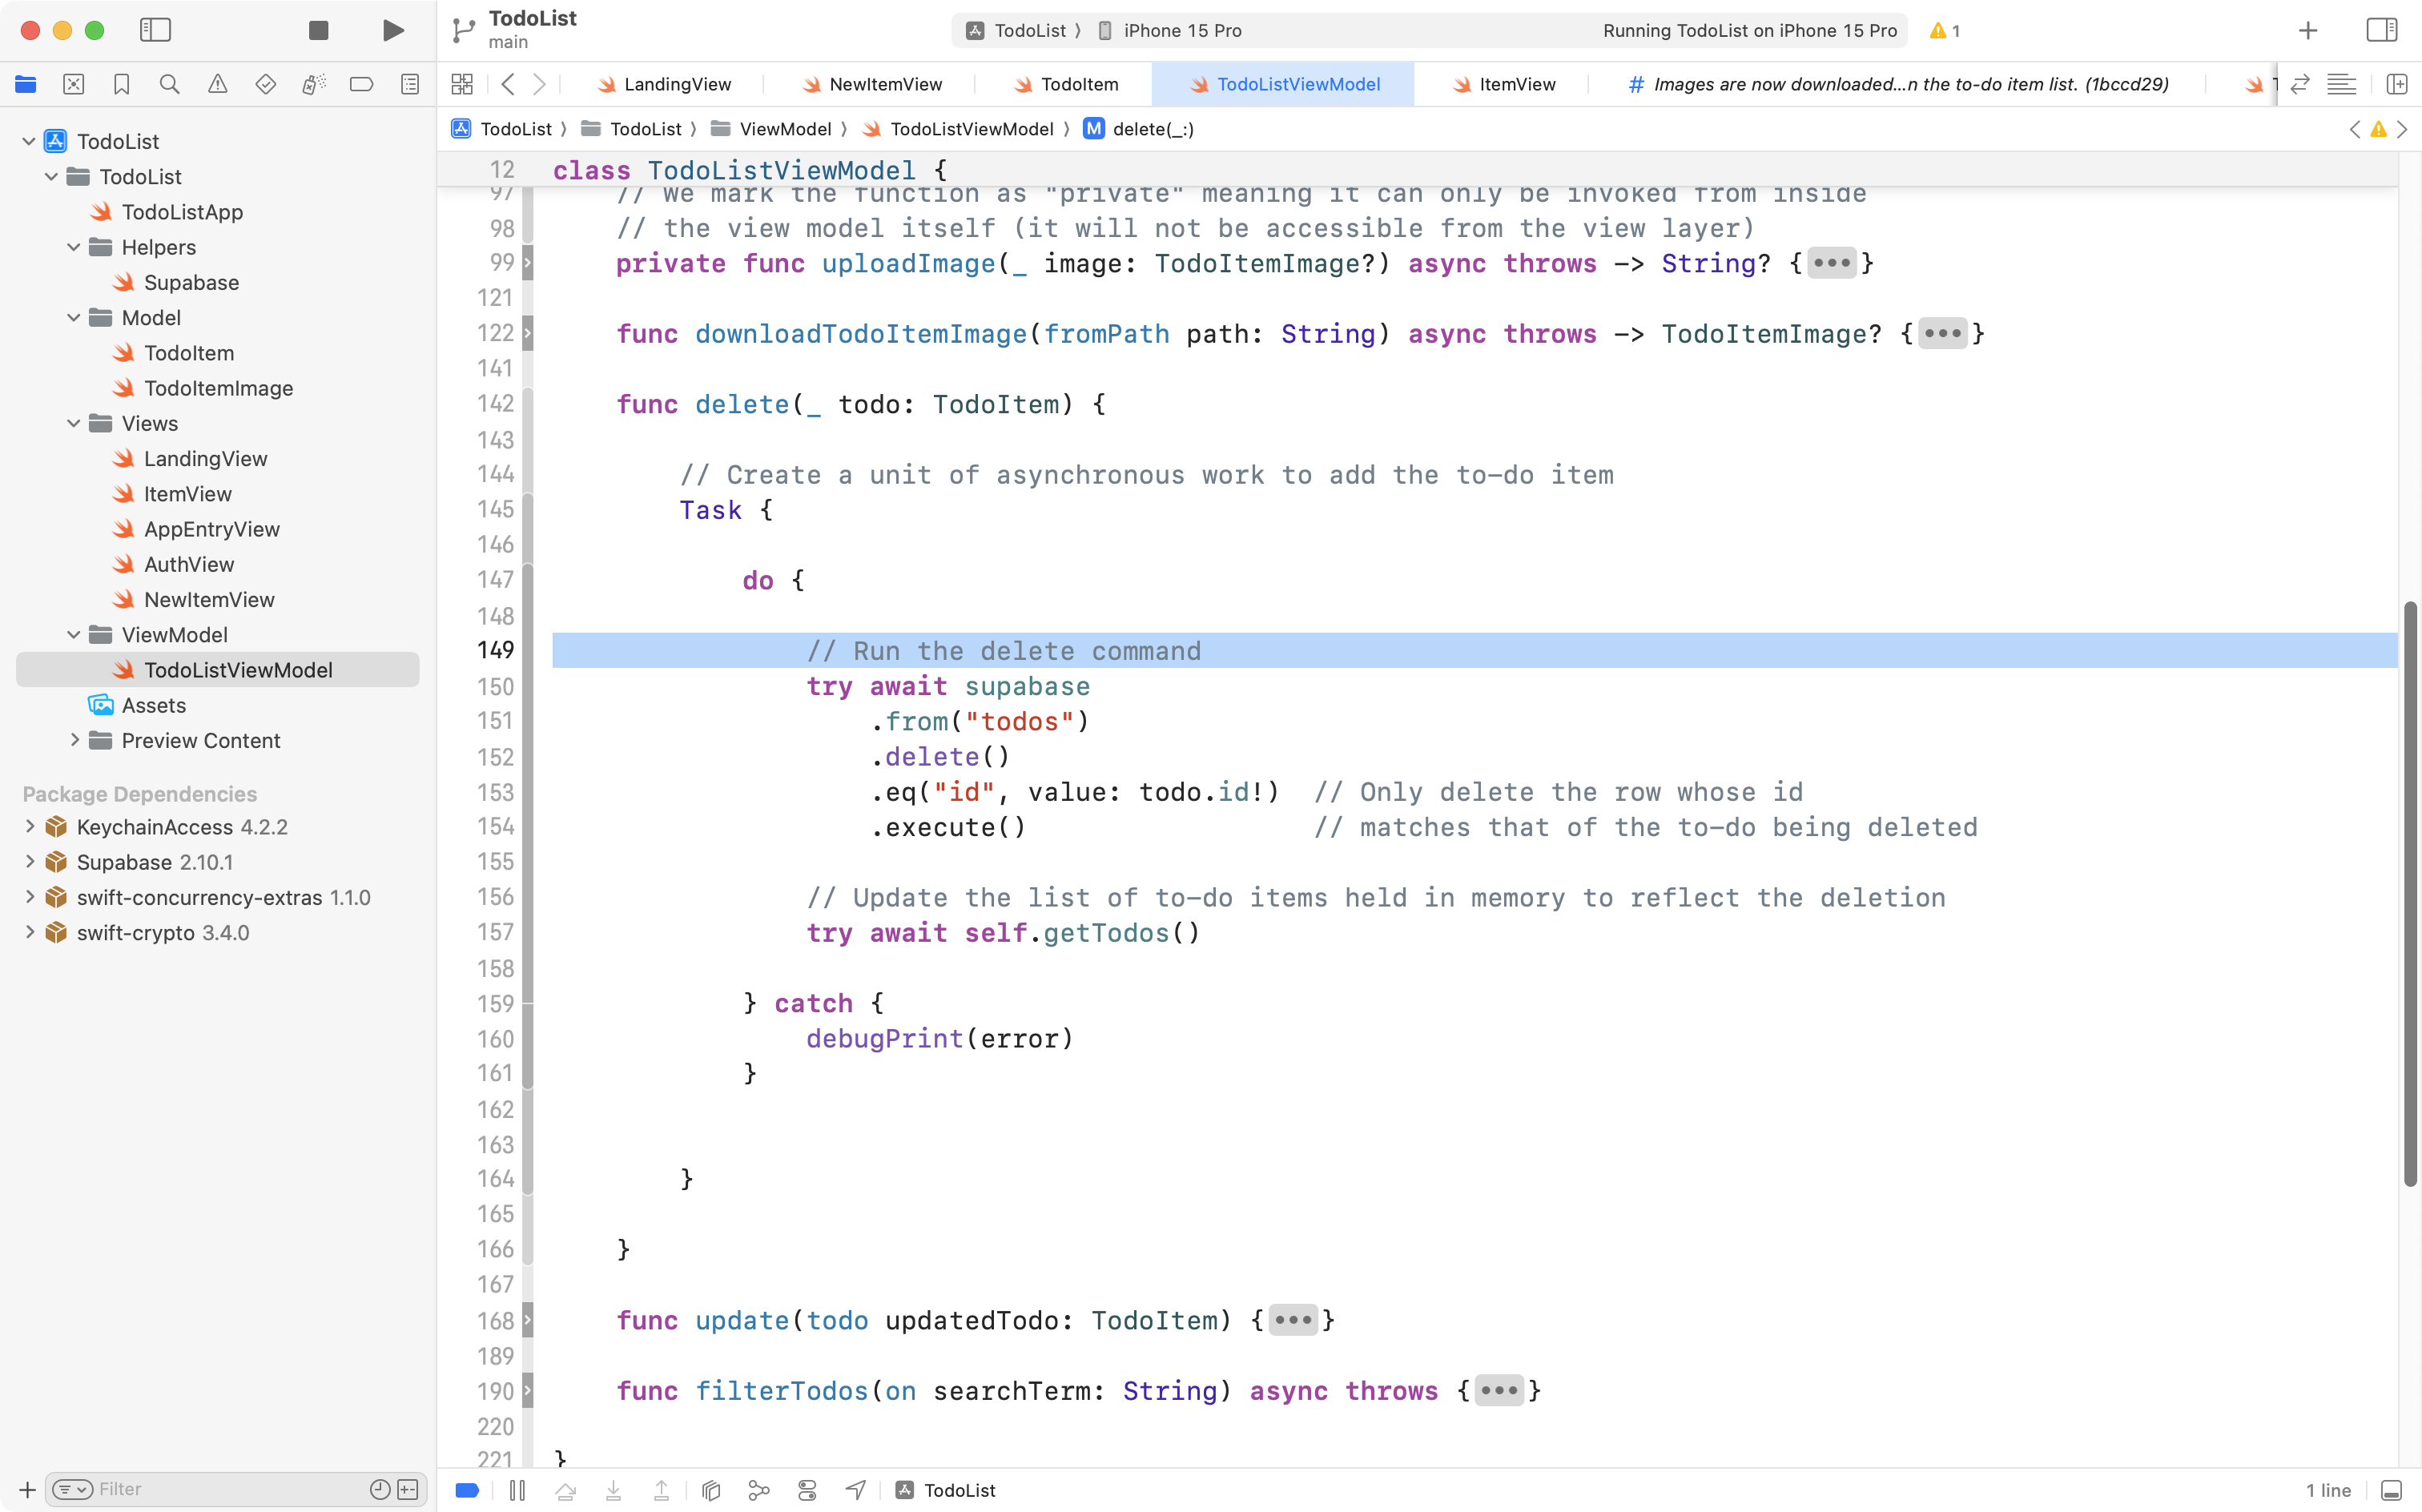
Task: Open the Bookmark navigator
Action: point(121,84)
